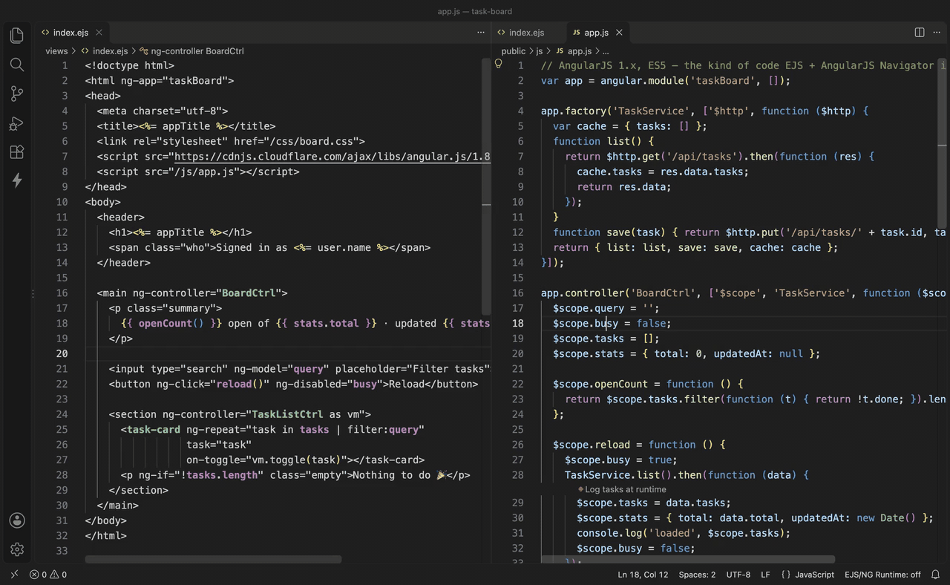Expand the 'js' breadcrumb folder
Screen dimensions: 950x585
point(540,51)
